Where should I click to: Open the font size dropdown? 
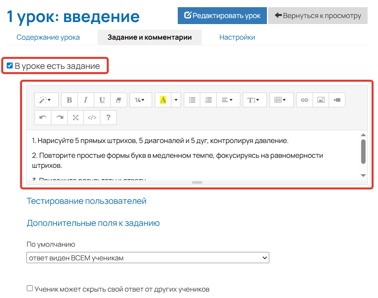click(x=140, y=100)
